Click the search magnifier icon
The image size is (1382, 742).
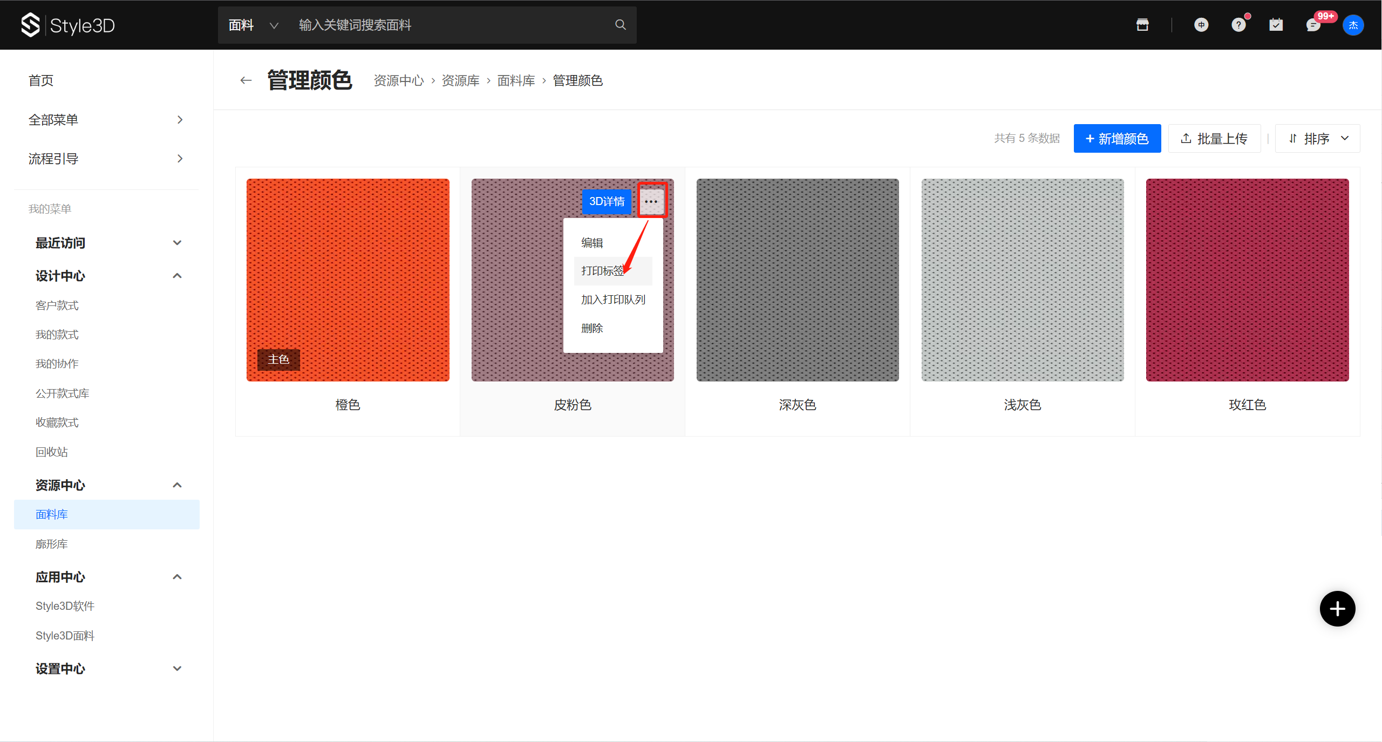[x=620, y=25]
